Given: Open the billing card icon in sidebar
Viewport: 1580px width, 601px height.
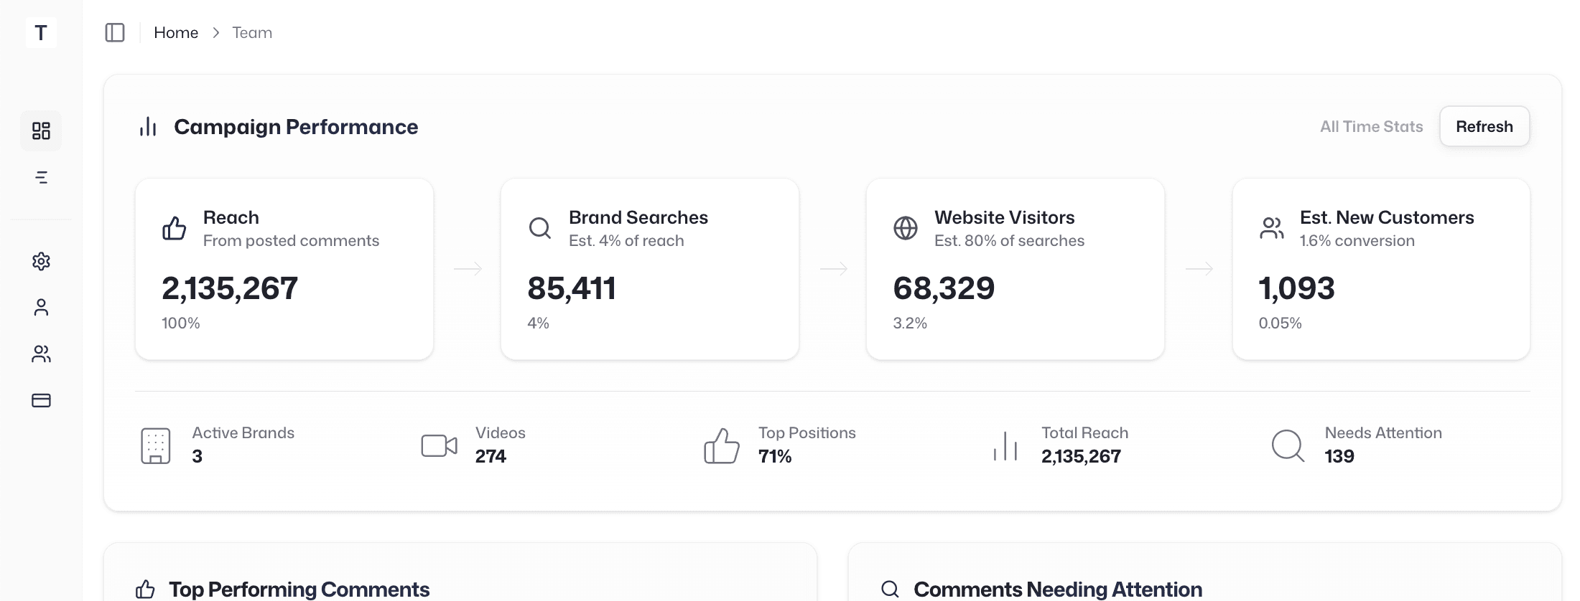Looking at the screenshot, I should click(41, 400).
